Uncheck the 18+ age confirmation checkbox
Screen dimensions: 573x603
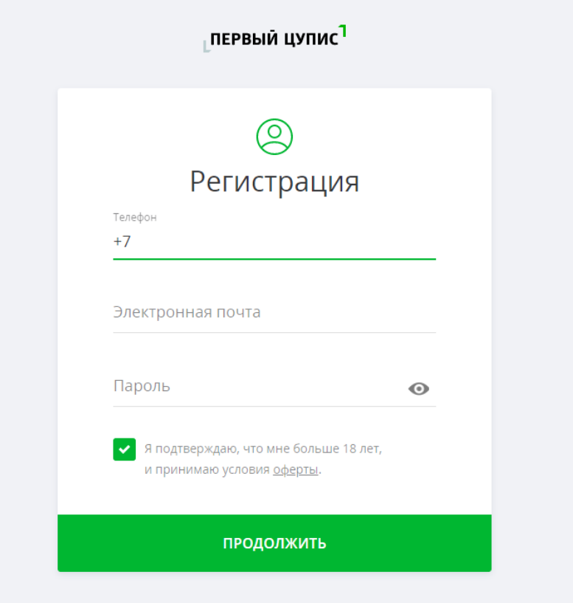(124, 449)
